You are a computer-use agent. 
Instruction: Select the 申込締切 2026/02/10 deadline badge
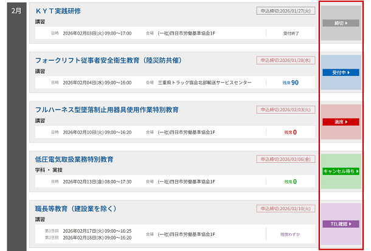pyautogui.click(x=286, y=208)
